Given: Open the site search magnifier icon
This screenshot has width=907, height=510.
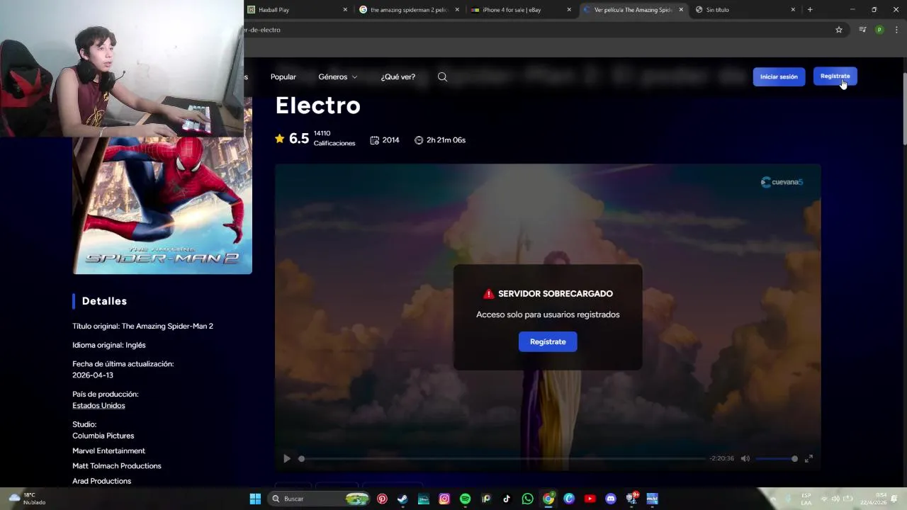Looking at the screenshot, I should (x=442, y=76).
